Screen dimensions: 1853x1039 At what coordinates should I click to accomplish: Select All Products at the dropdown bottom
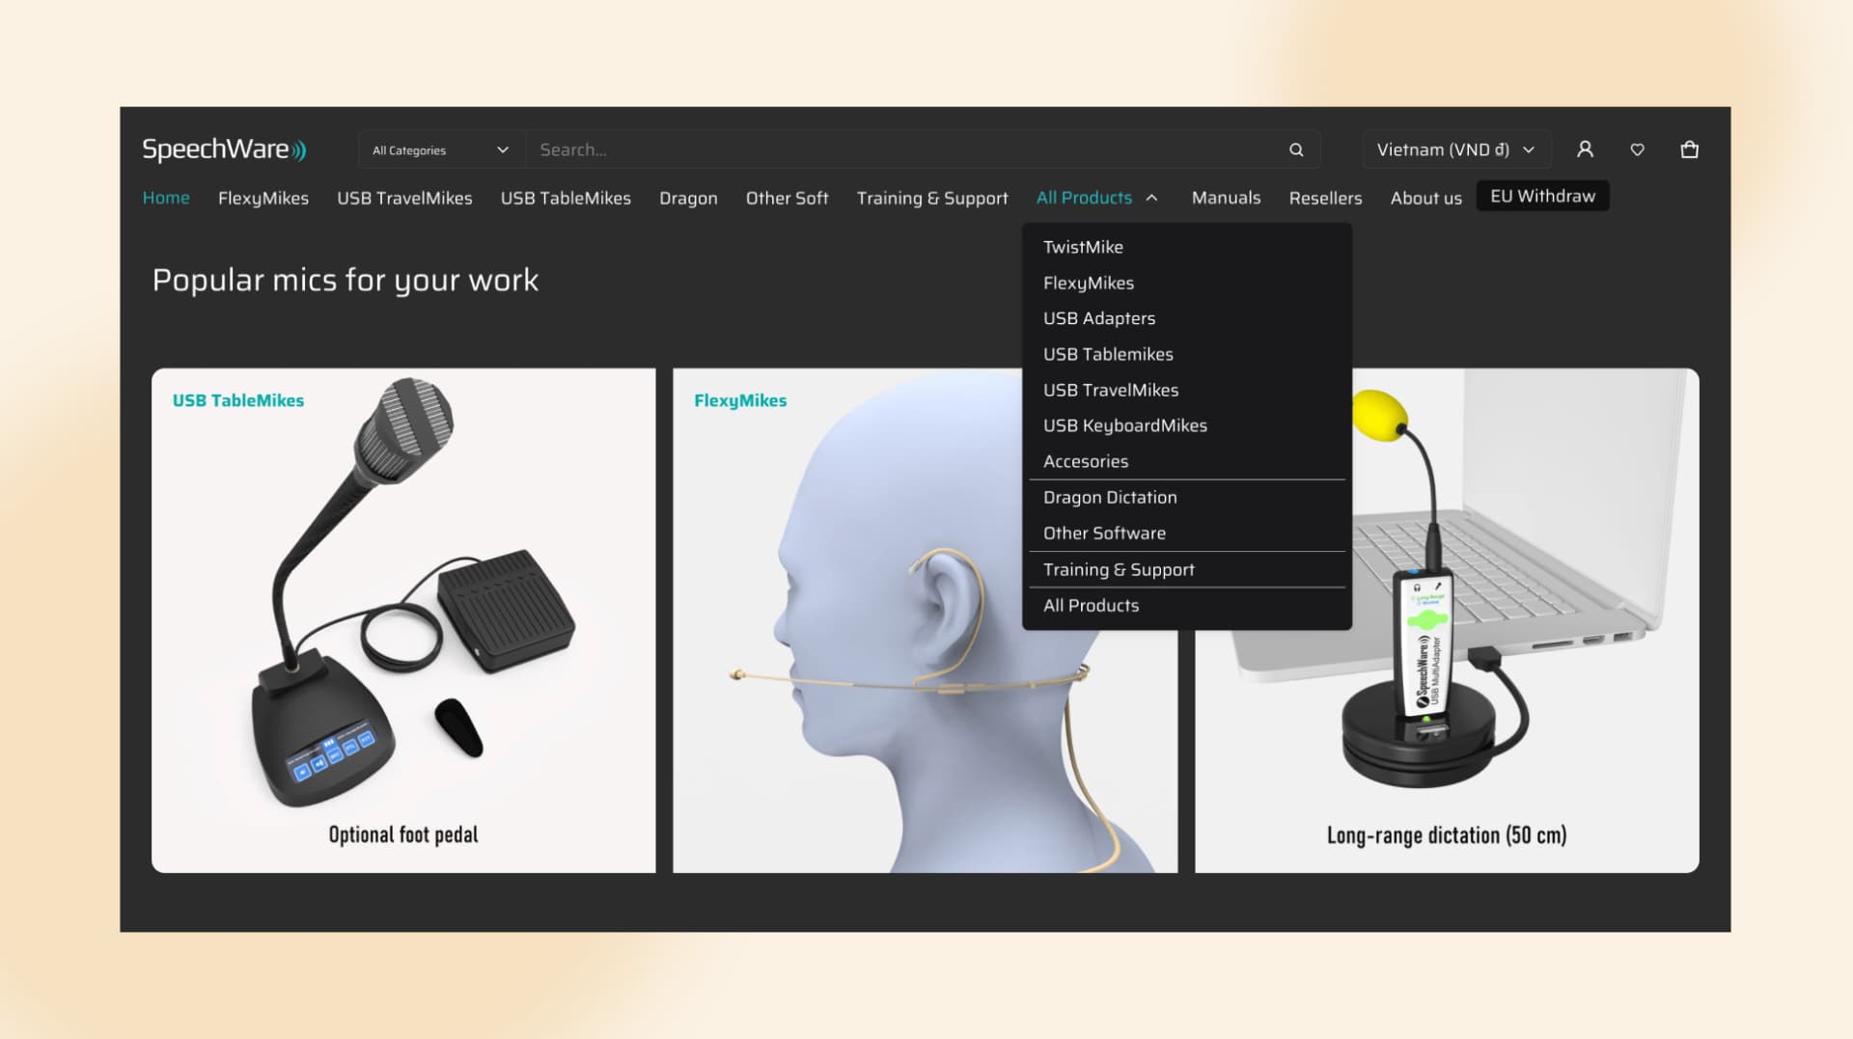(1187, 605)
